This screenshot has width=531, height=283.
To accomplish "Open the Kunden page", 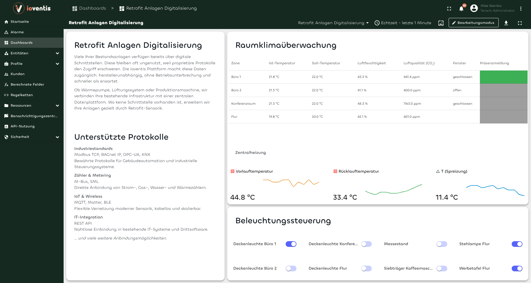I will tap(18, 74).
